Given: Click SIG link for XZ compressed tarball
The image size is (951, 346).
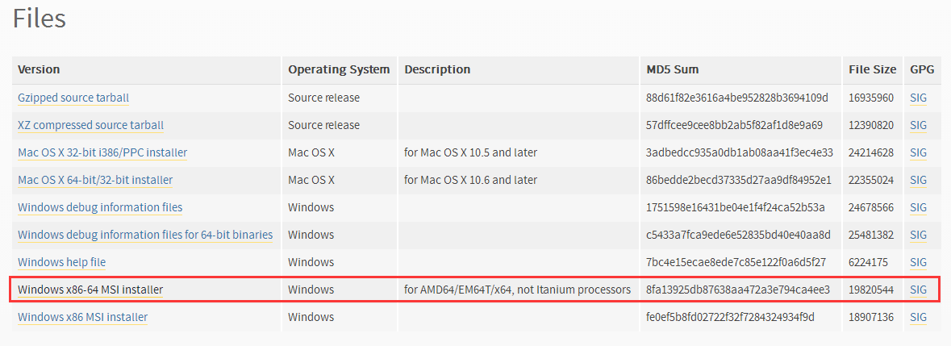Looking at the screenshot, I should click(x=918, y=125).
